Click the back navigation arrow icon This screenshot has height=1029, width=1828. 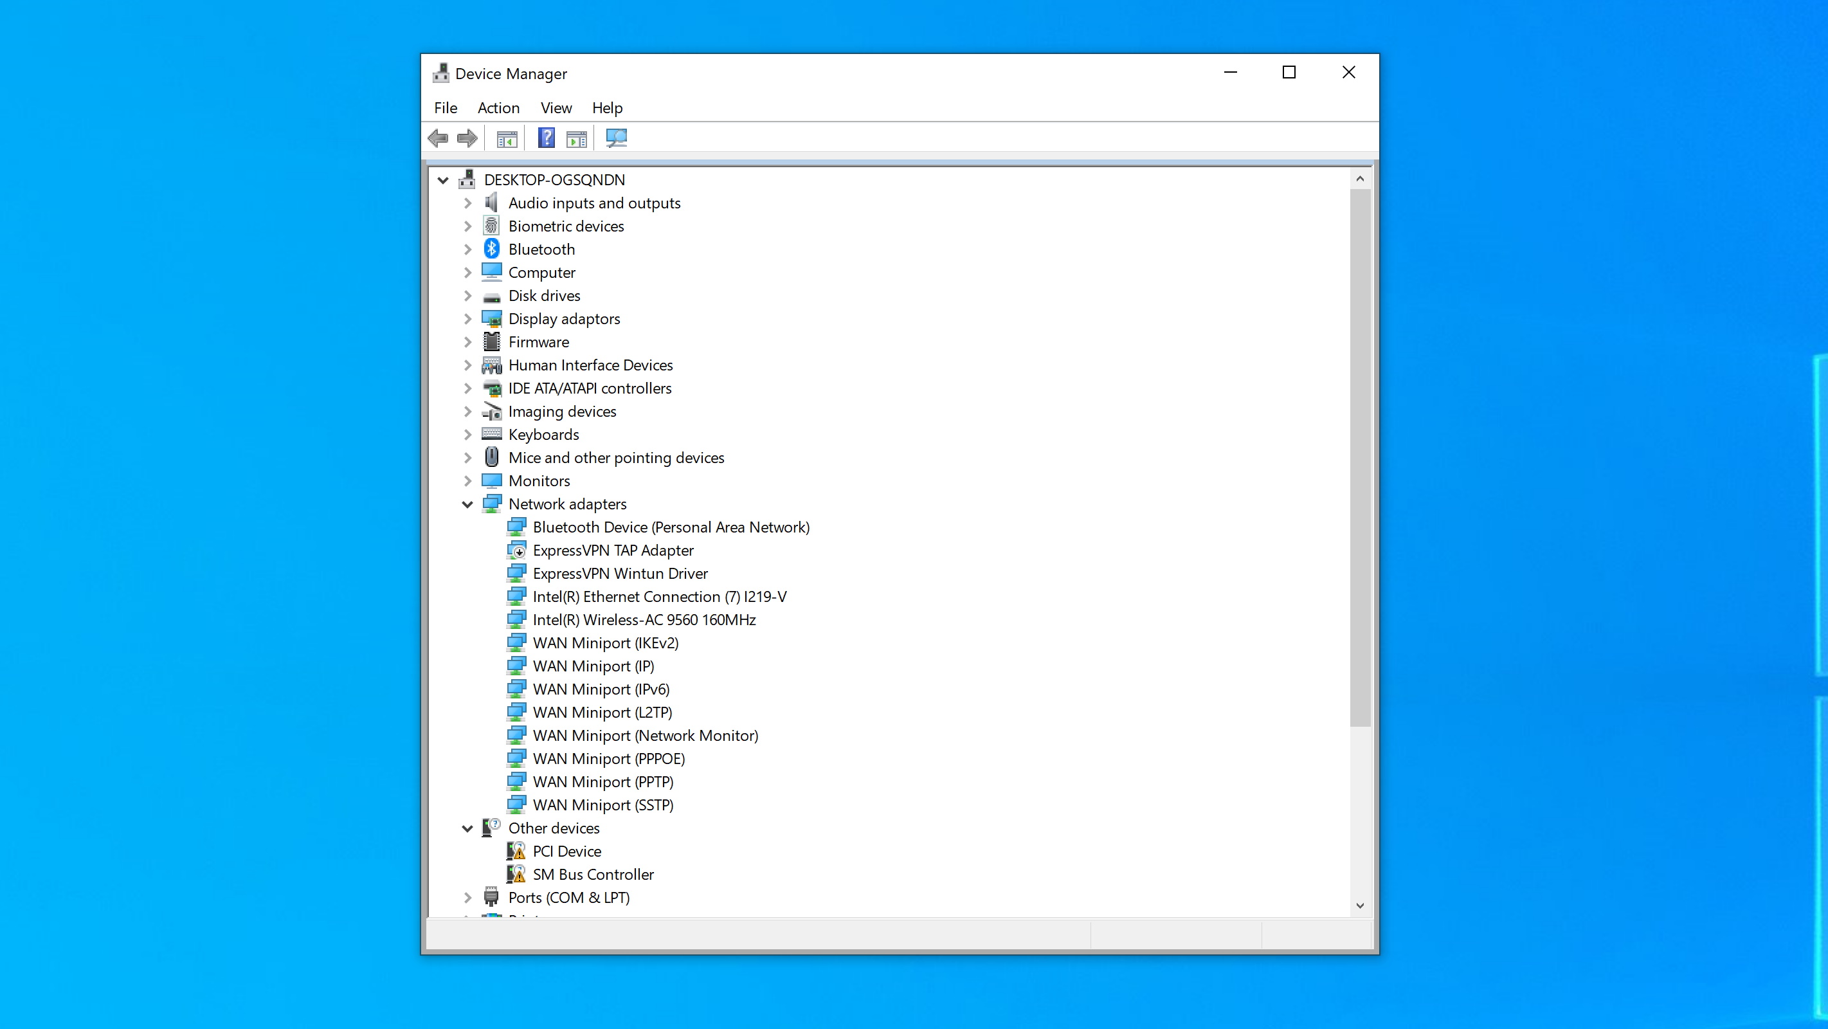438,138
